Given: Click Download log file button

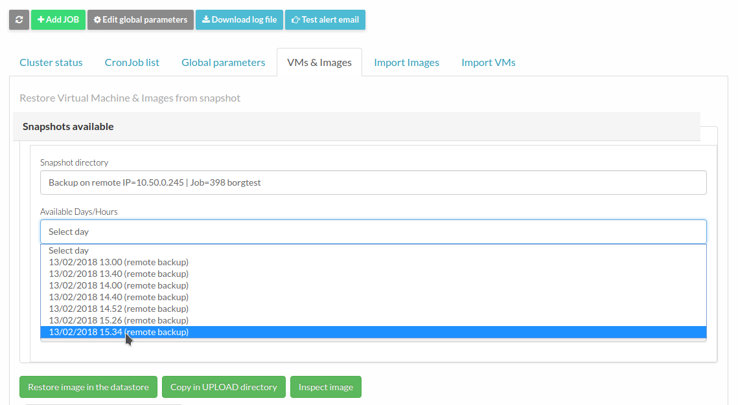Looking at the screenshot, I should click(239, 20).
